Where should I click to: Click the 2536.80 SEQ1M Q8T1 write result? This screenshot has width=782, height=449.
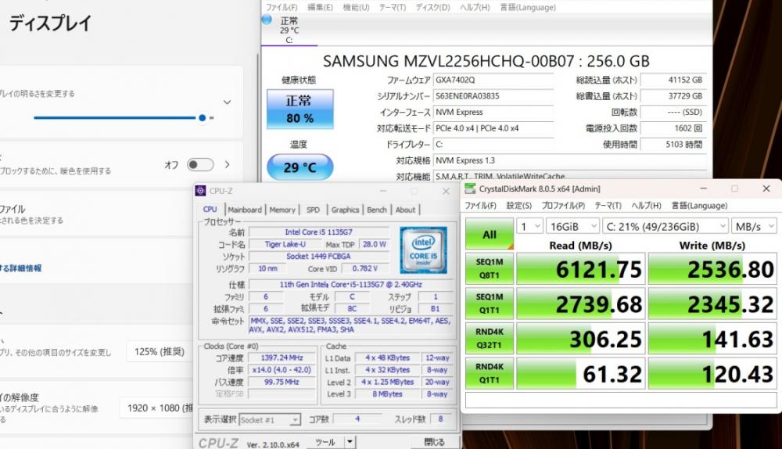(x=712, y=269)
